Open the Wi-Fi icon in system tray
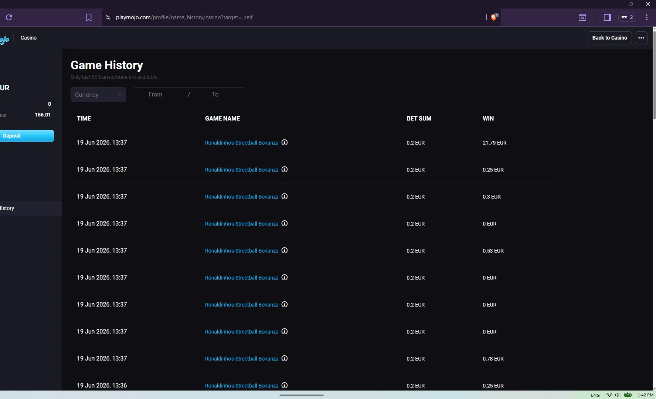The height and width of the screenshot is (399, 656). [609, 395]
